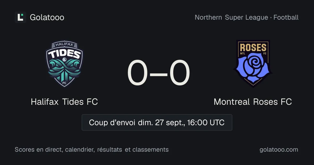Click the Montreal Roses FC team name
Image resolution: width=314 pixels, height=165 pixels.
click(x=253, y=102)
